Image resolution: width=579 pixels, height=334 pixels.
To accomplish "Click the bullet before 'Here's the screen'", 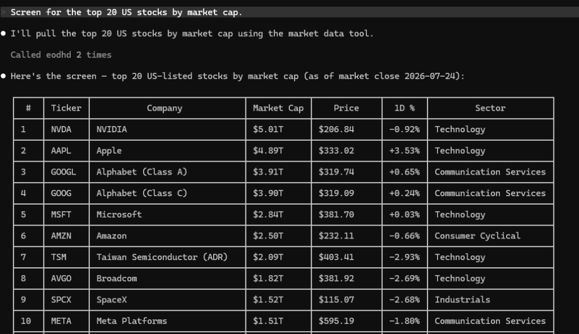I will click(3, 76).
